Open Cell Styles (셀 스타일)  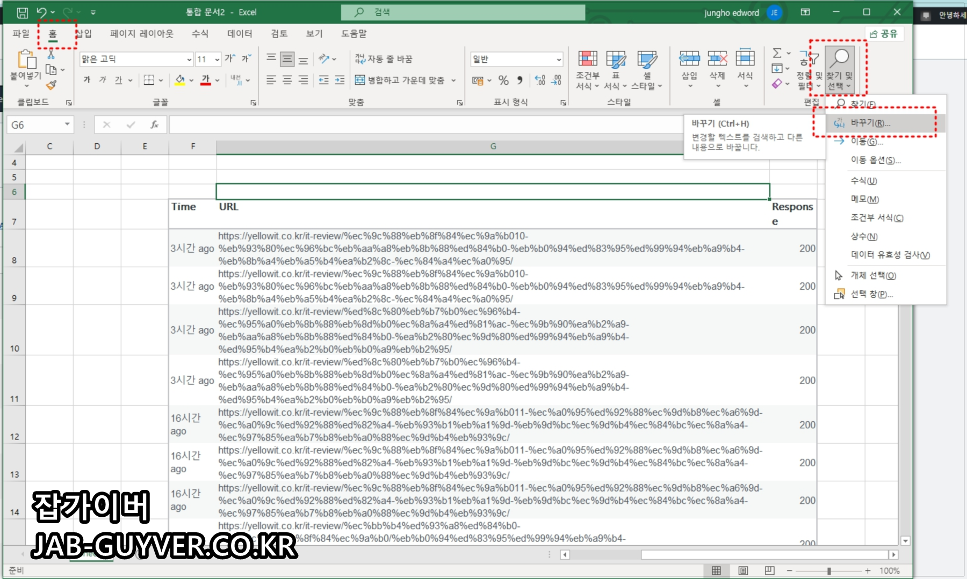(x=647, y=70)
